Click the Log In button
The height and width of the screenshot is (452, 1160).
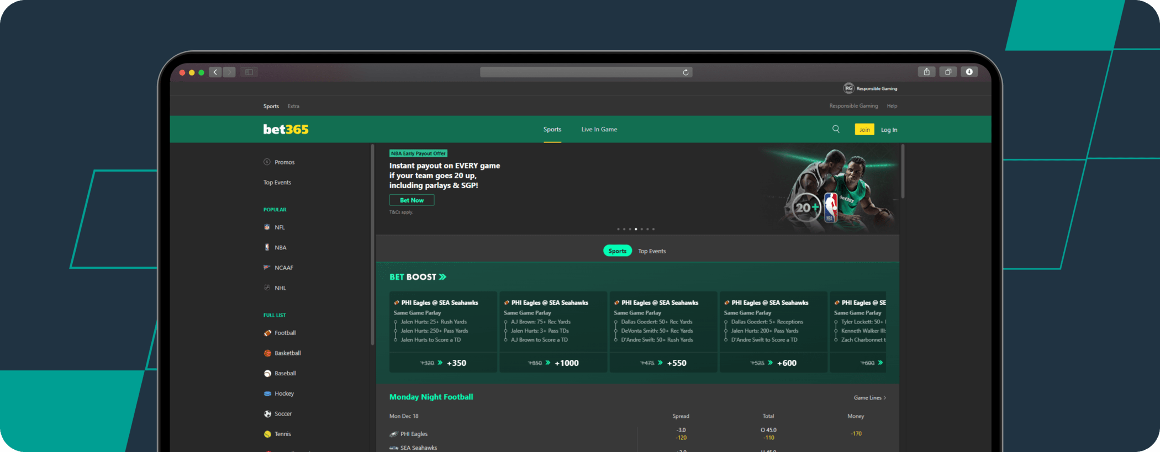pos(889,130)
